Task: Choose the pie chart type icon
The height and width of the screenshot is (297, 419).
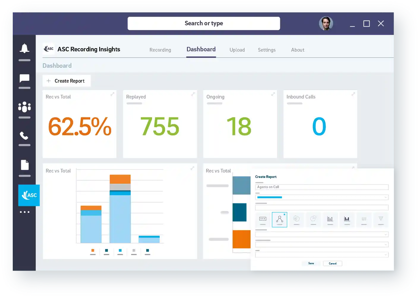Action: [313, 219]
